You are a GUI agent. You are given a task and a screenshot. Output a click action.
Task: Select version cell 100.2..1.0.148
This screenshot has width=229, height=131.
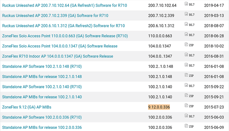161,66
